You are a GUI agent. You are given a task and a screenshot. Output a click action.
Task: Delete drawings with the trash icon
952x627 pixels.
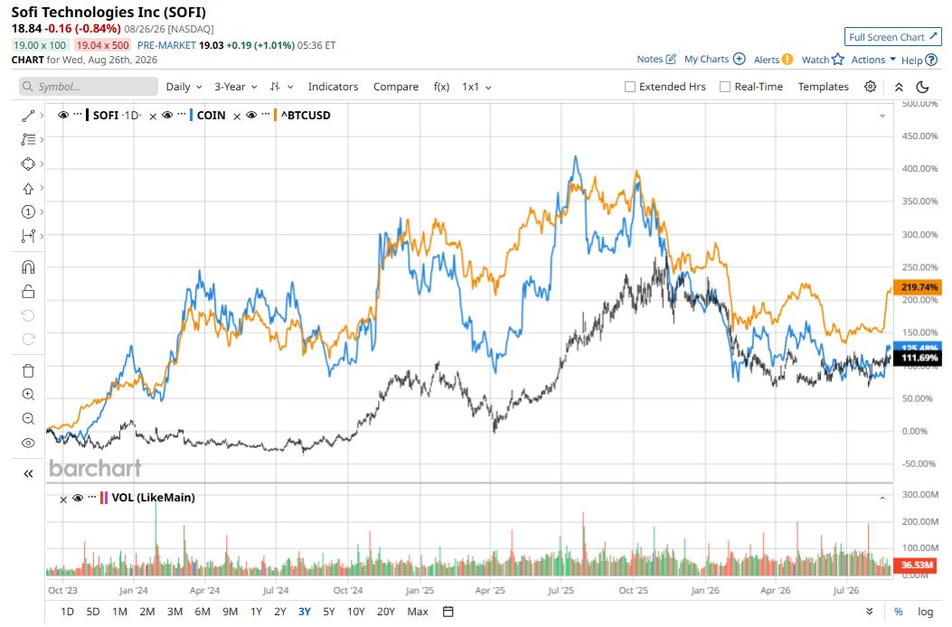point(28,370)
